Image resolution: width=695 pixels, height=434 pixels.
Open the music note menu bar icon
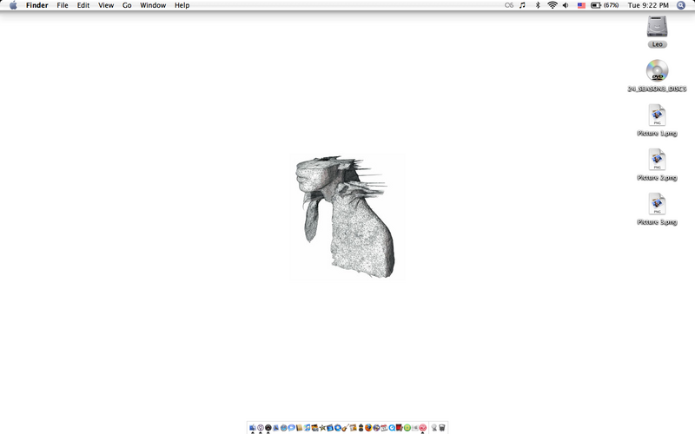tap(523, 5)
